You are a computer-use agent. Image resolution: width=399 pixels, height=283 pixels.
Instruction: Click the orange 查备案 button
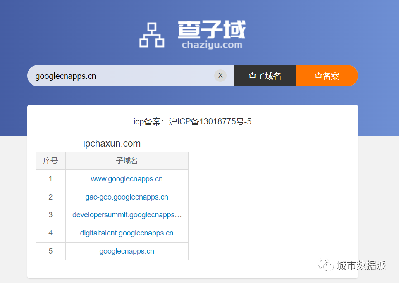click(327, 76)
